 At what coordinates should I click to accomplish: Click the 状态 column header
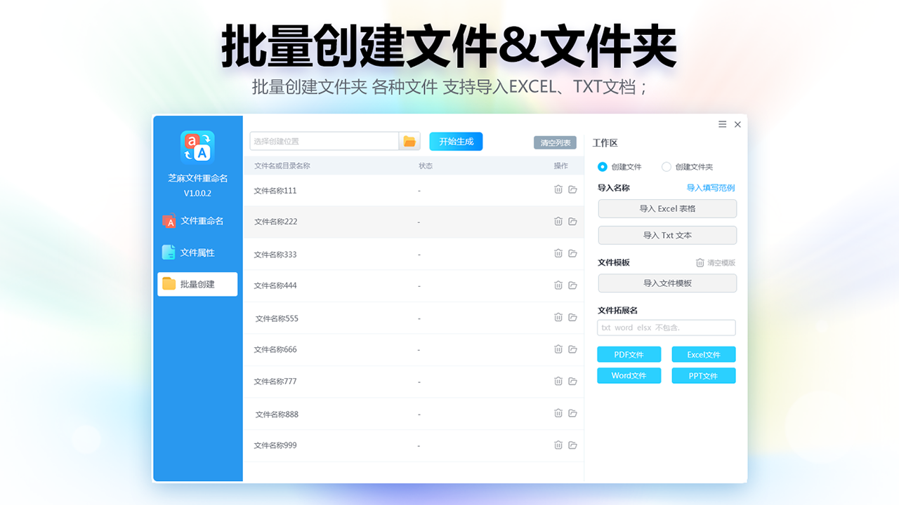click(426, 166)
